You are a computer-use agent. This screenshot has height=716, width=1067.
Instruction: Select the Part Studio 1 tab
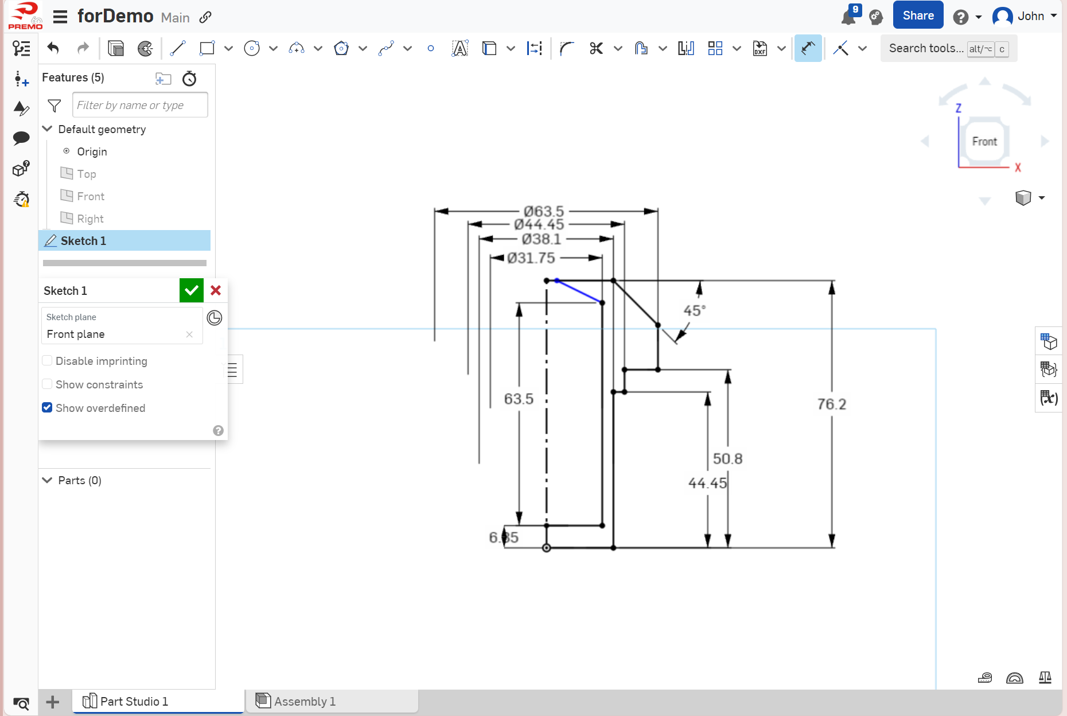[x=134, y=701]
